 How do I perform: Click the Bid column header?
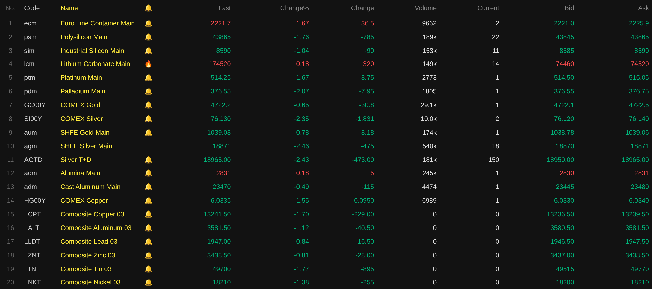coord(569,8)
